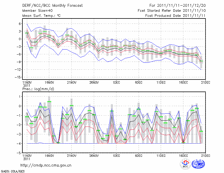The image size is (224, 173).
Task: Click the Prec.: log(mm/d) heading
Action: 38,89
